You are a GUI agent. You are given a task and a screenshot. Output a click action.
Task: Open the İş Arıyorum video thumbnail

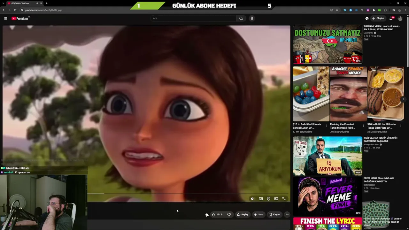pos(328,156)
